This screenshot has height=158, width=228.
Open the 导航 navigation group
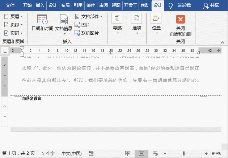[117, 22]
